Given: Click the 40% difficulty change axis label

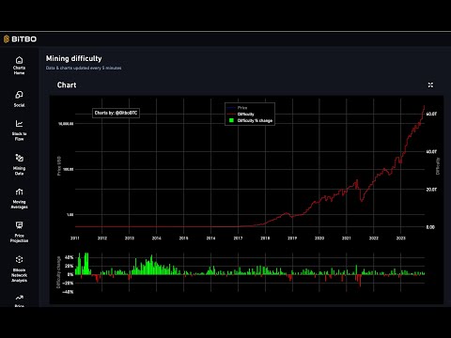Looking at the screenshot, I should [69, 257].
